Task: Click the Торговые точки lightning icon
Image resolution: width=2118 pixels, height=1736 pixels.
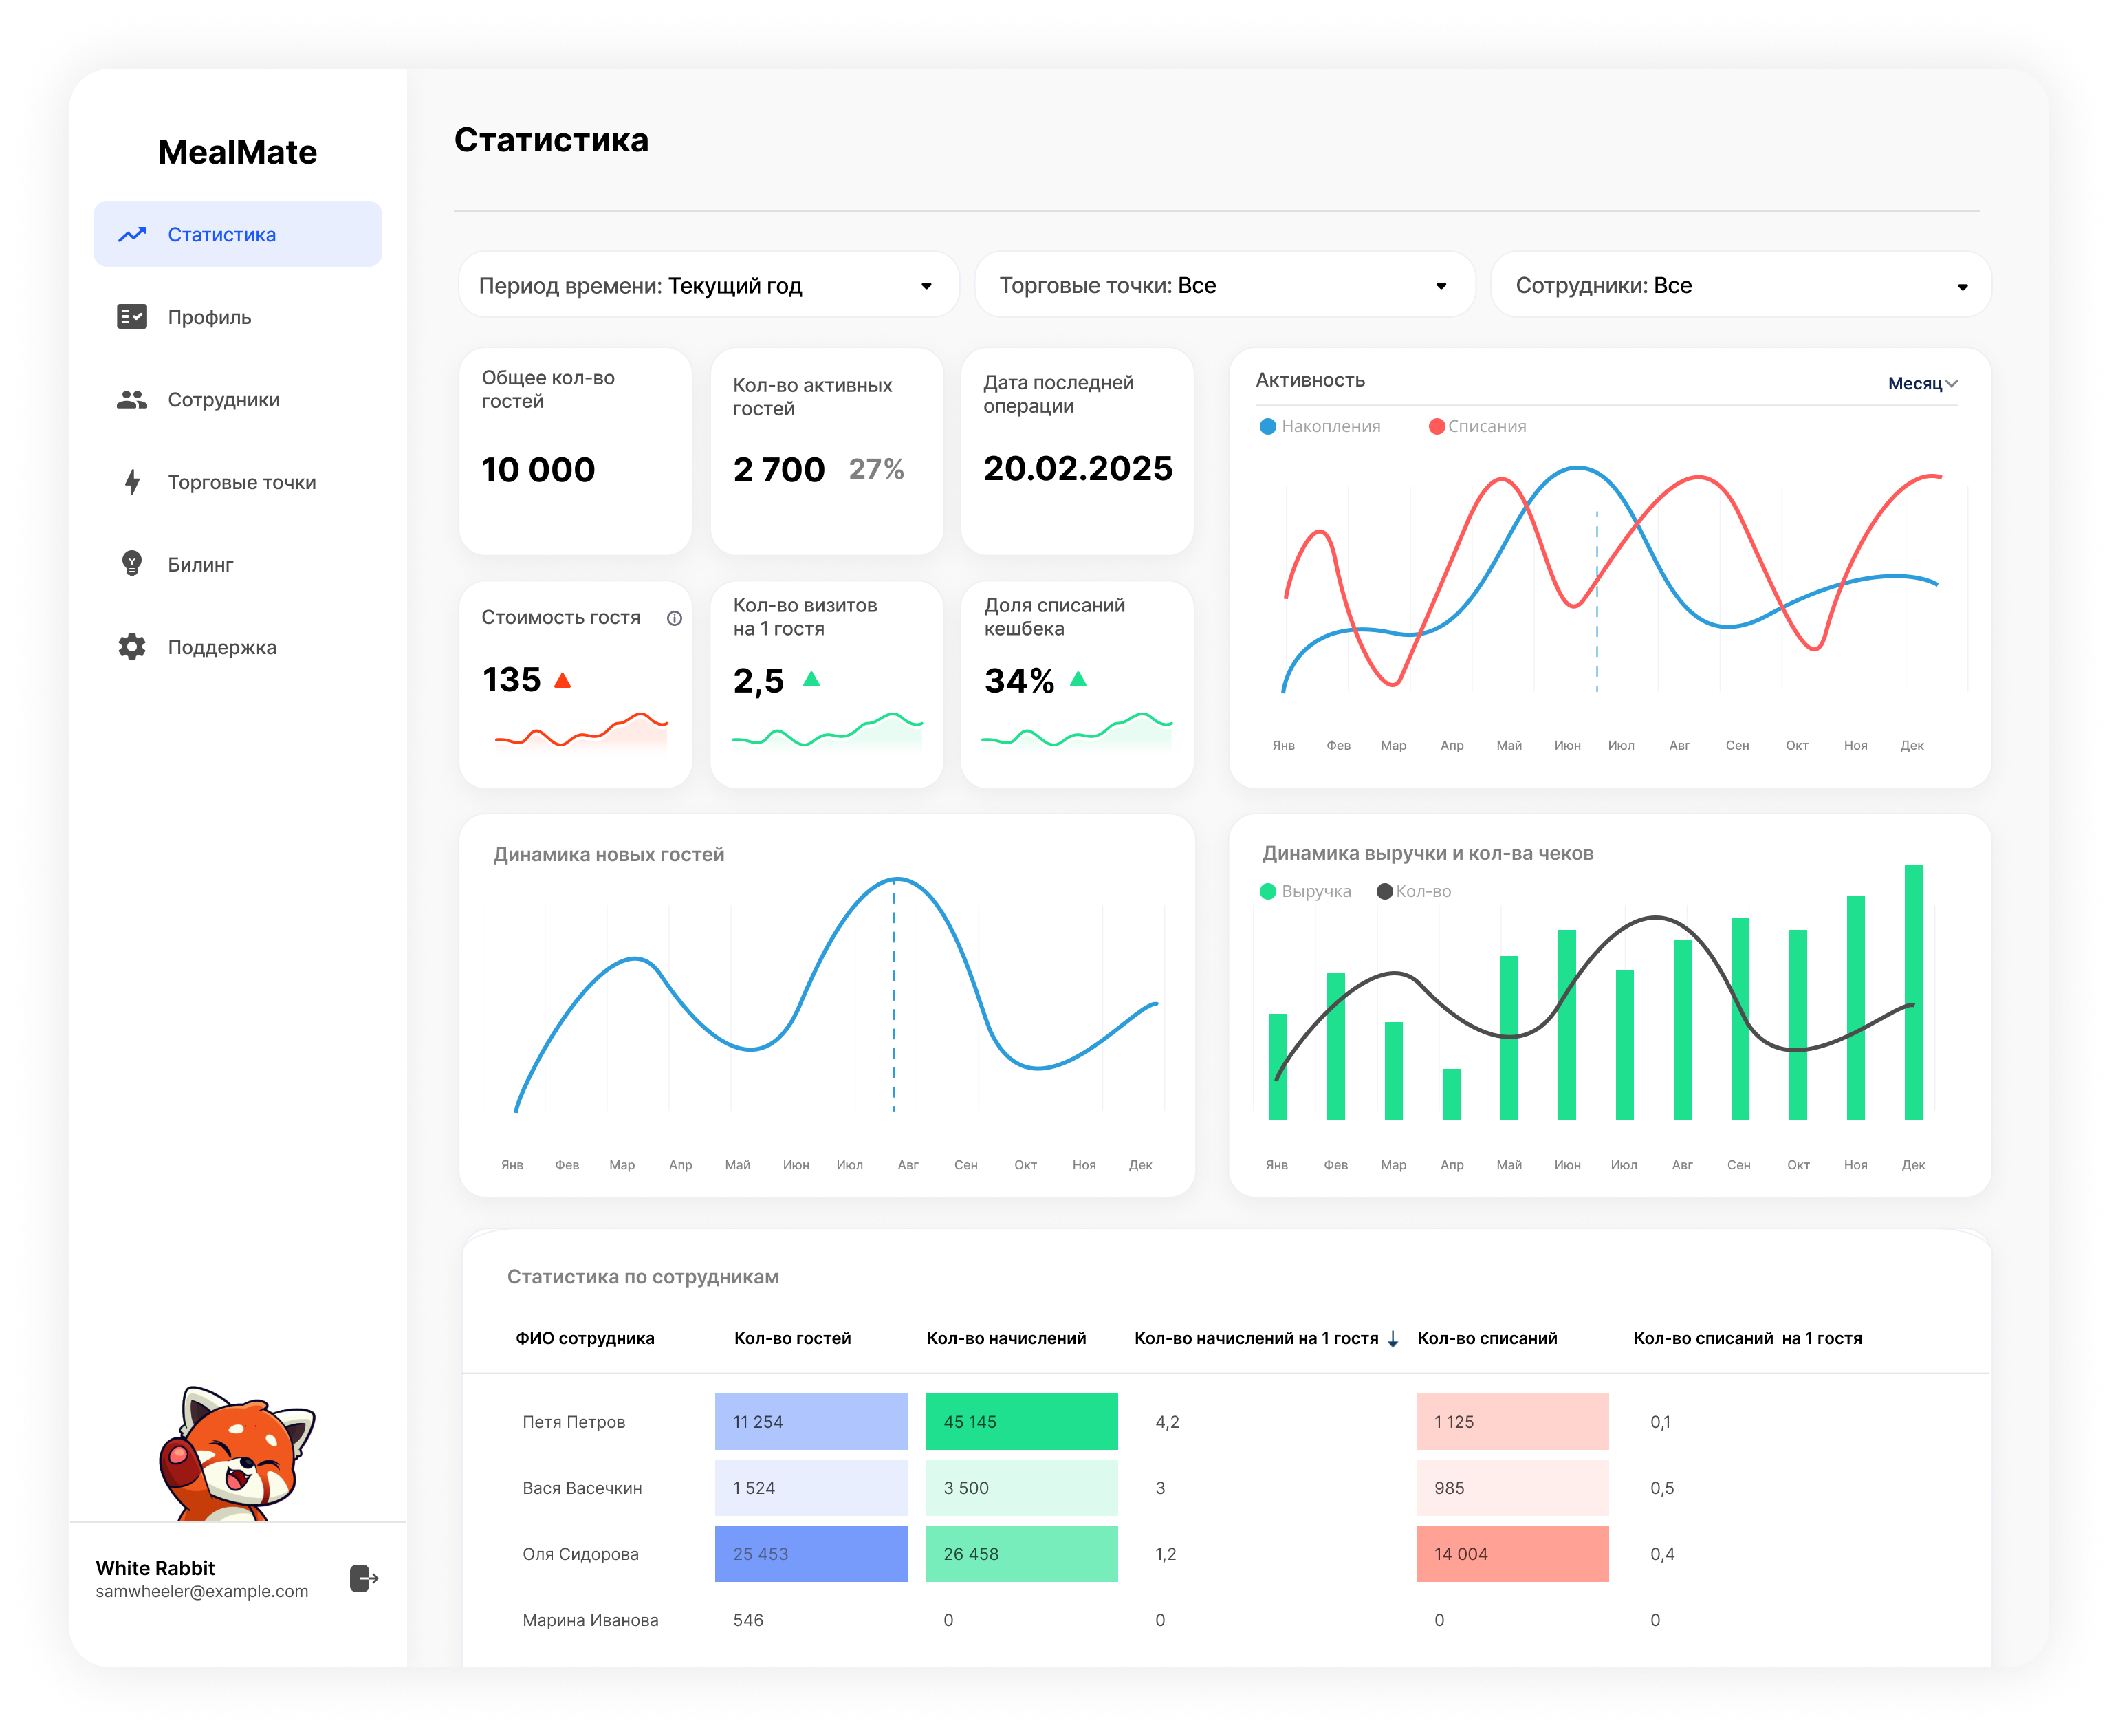Action: coord(132,482)
